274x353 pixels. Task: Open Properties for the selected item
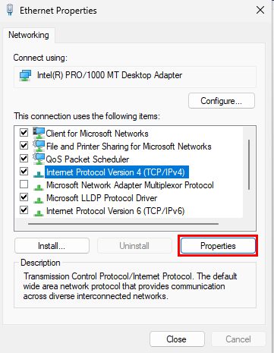[x=218, y=246]
